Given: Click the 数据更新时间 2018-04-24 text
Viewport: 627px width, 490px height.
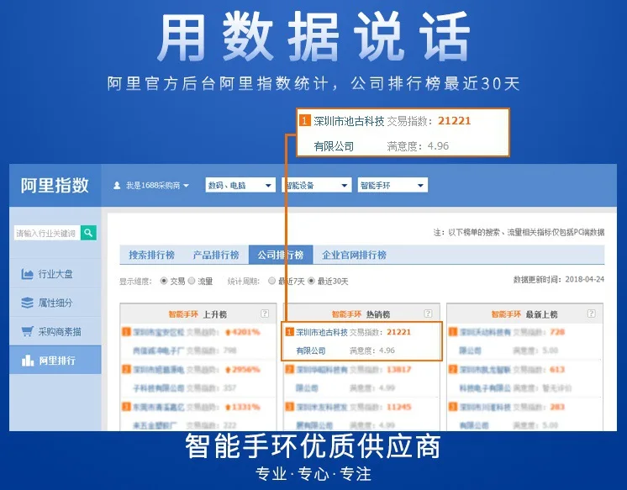Looking at the screenshot, I should (559, 279).
